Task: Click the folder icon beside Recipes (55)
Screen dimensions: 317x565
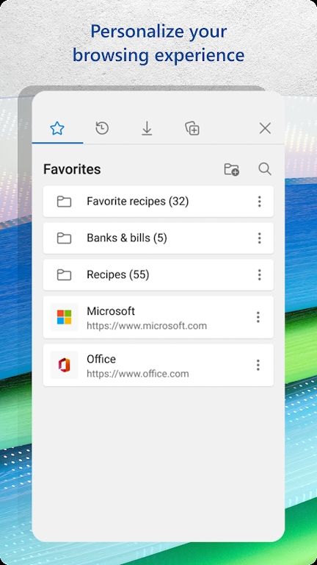Action: click(64, 275)
